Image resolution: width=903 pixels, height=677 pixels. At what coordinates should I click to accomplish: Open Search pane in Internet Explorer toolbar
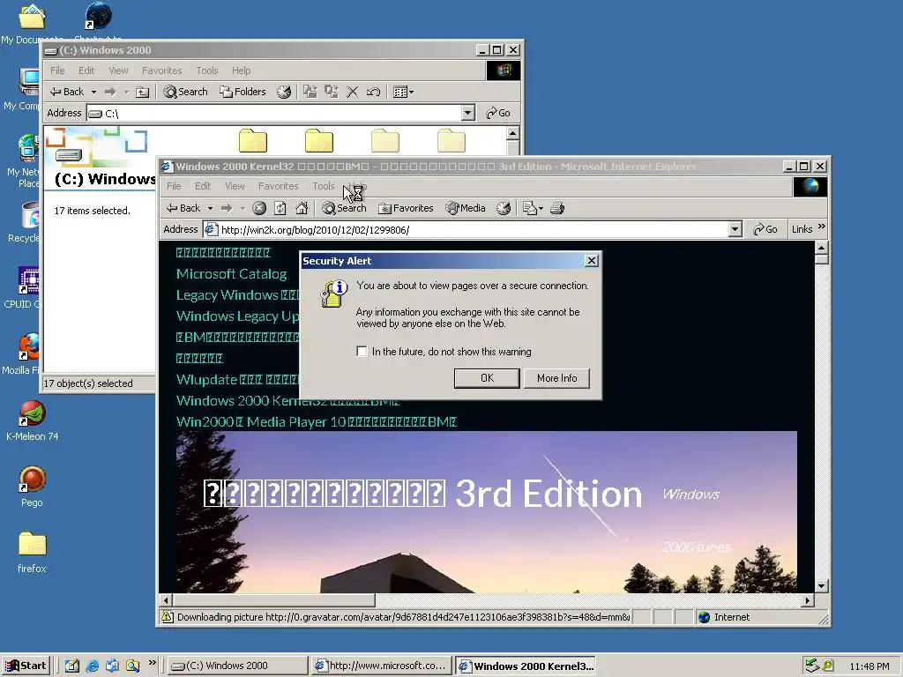click(344, 208)
